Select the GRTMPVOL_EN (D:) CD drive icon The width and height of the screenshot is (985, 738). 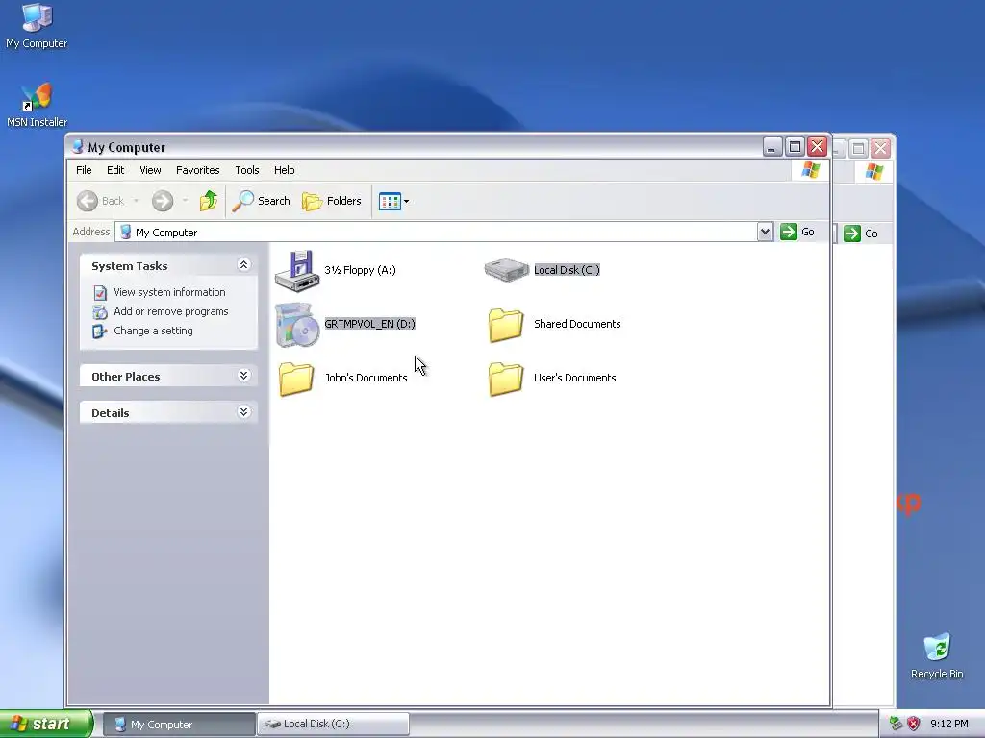click(x=297, y=325)
